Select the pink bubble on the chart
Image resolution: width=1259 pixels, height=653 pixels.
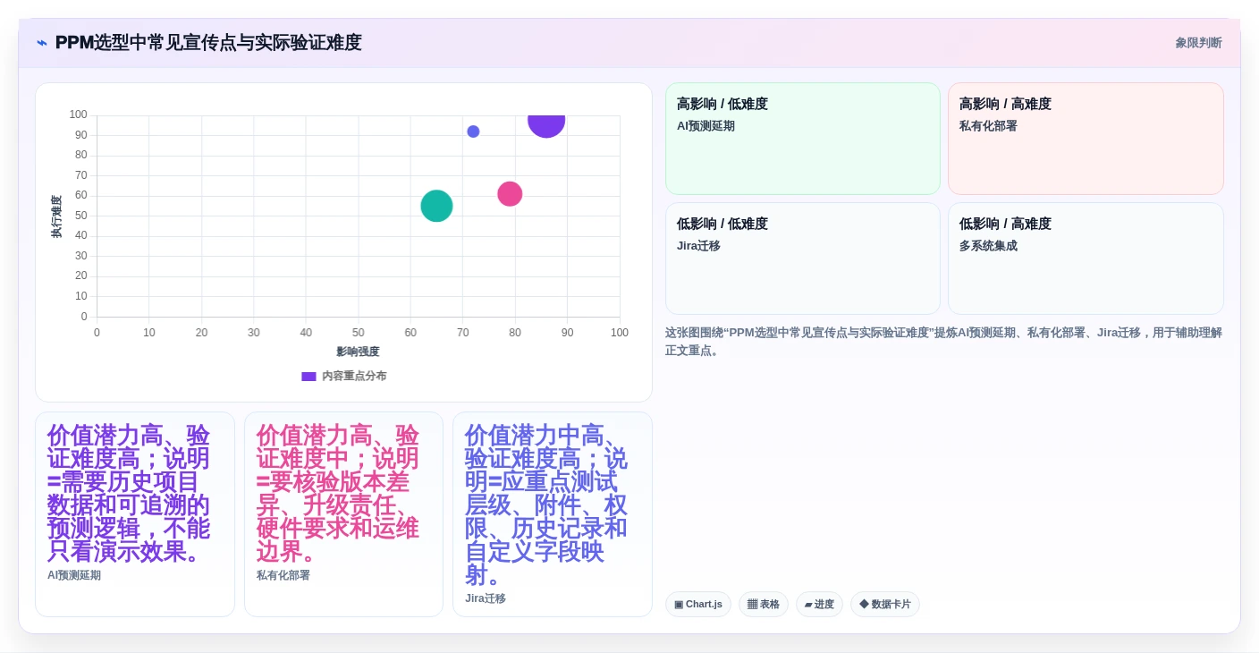coord(510,194)
